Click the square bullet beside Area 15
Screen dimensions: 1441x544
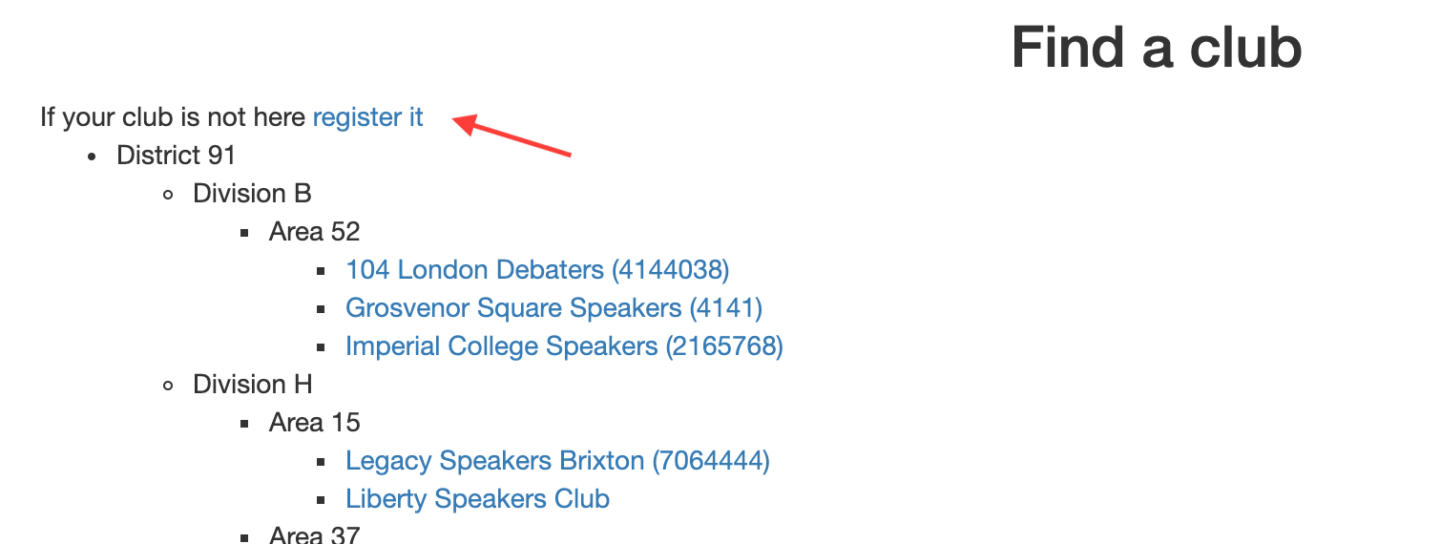pos(245,424)
